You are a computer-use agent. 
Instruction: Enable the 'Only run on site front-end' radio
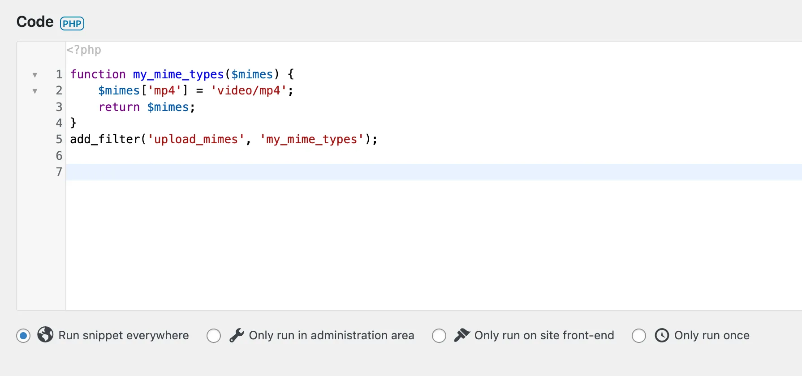pyautogui.click(x=439, y=335)
